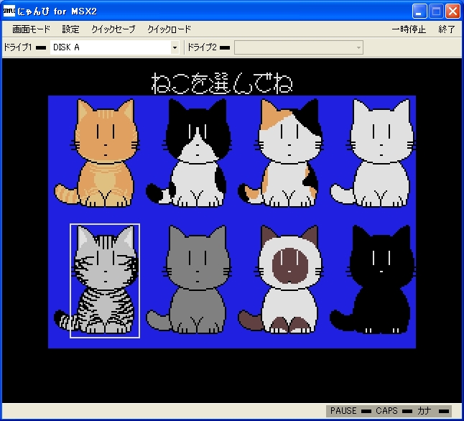Pause emulation with 一時停止
The width and height of the screenshot is (464, 421).
pyautogui.click(x=409, y=29)
